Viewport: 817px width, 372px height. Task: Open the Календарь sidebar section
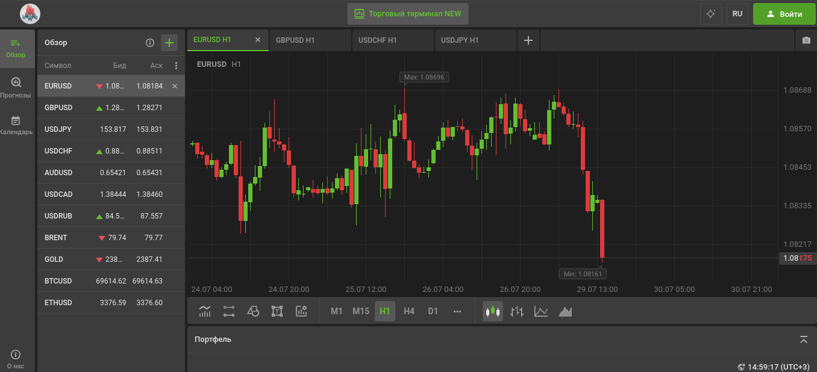pyautogui.click(x=16, y=125)
